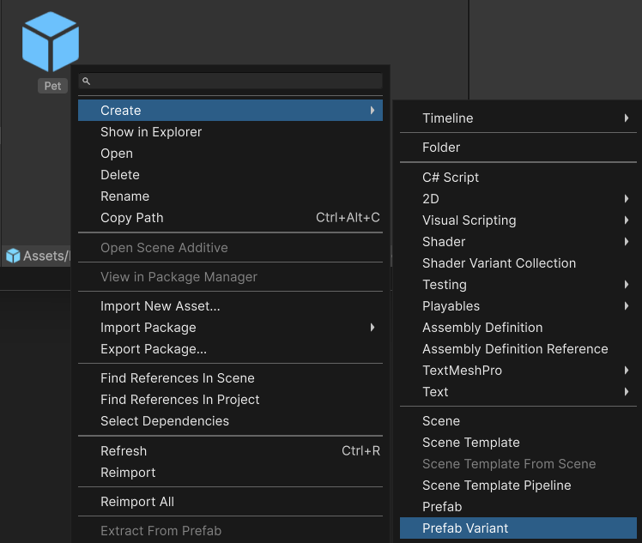Image resolution: width=642 pixels, height=543 pixels.
Task: Select Open from context menu
Action: [230, 154]
